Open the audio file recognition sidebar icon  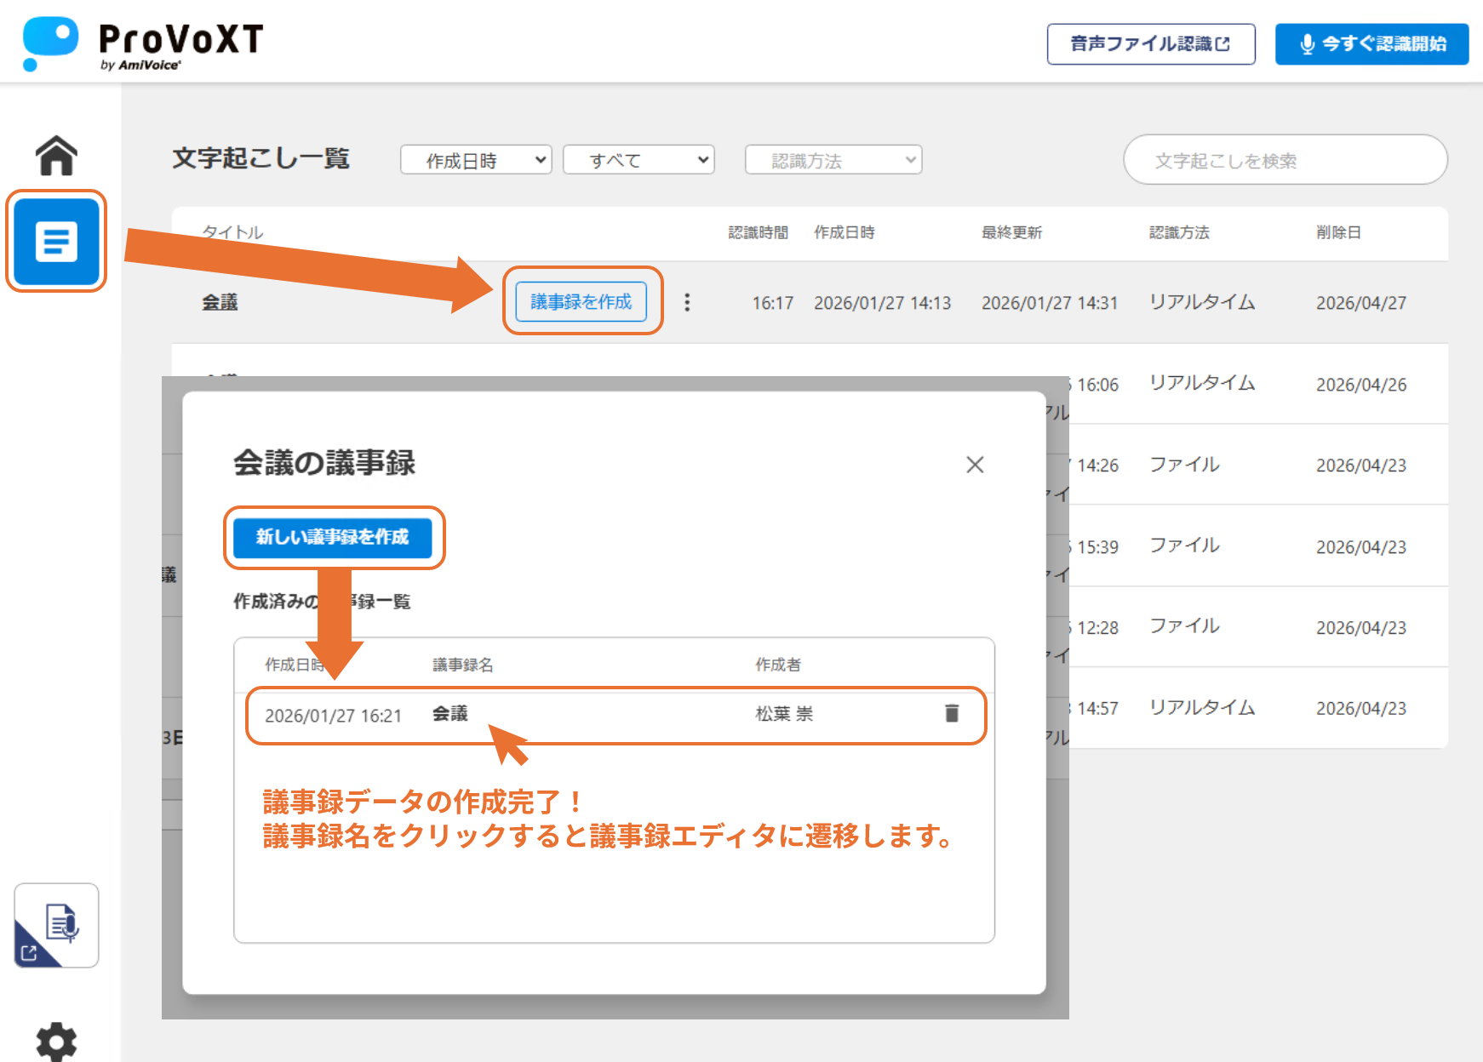pos(56,925)
